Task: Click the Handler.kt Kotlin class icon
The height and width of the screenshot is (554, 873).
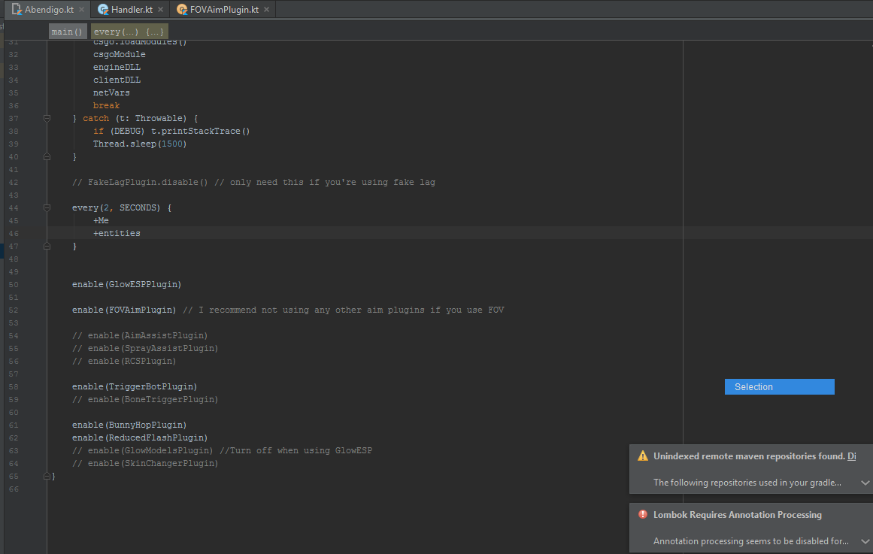Action: pos(103,10)
